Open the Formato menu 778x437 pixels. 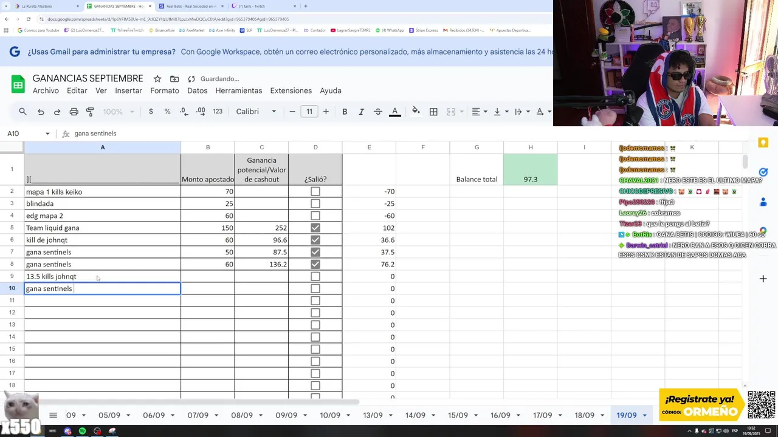(x=165, y=90)
